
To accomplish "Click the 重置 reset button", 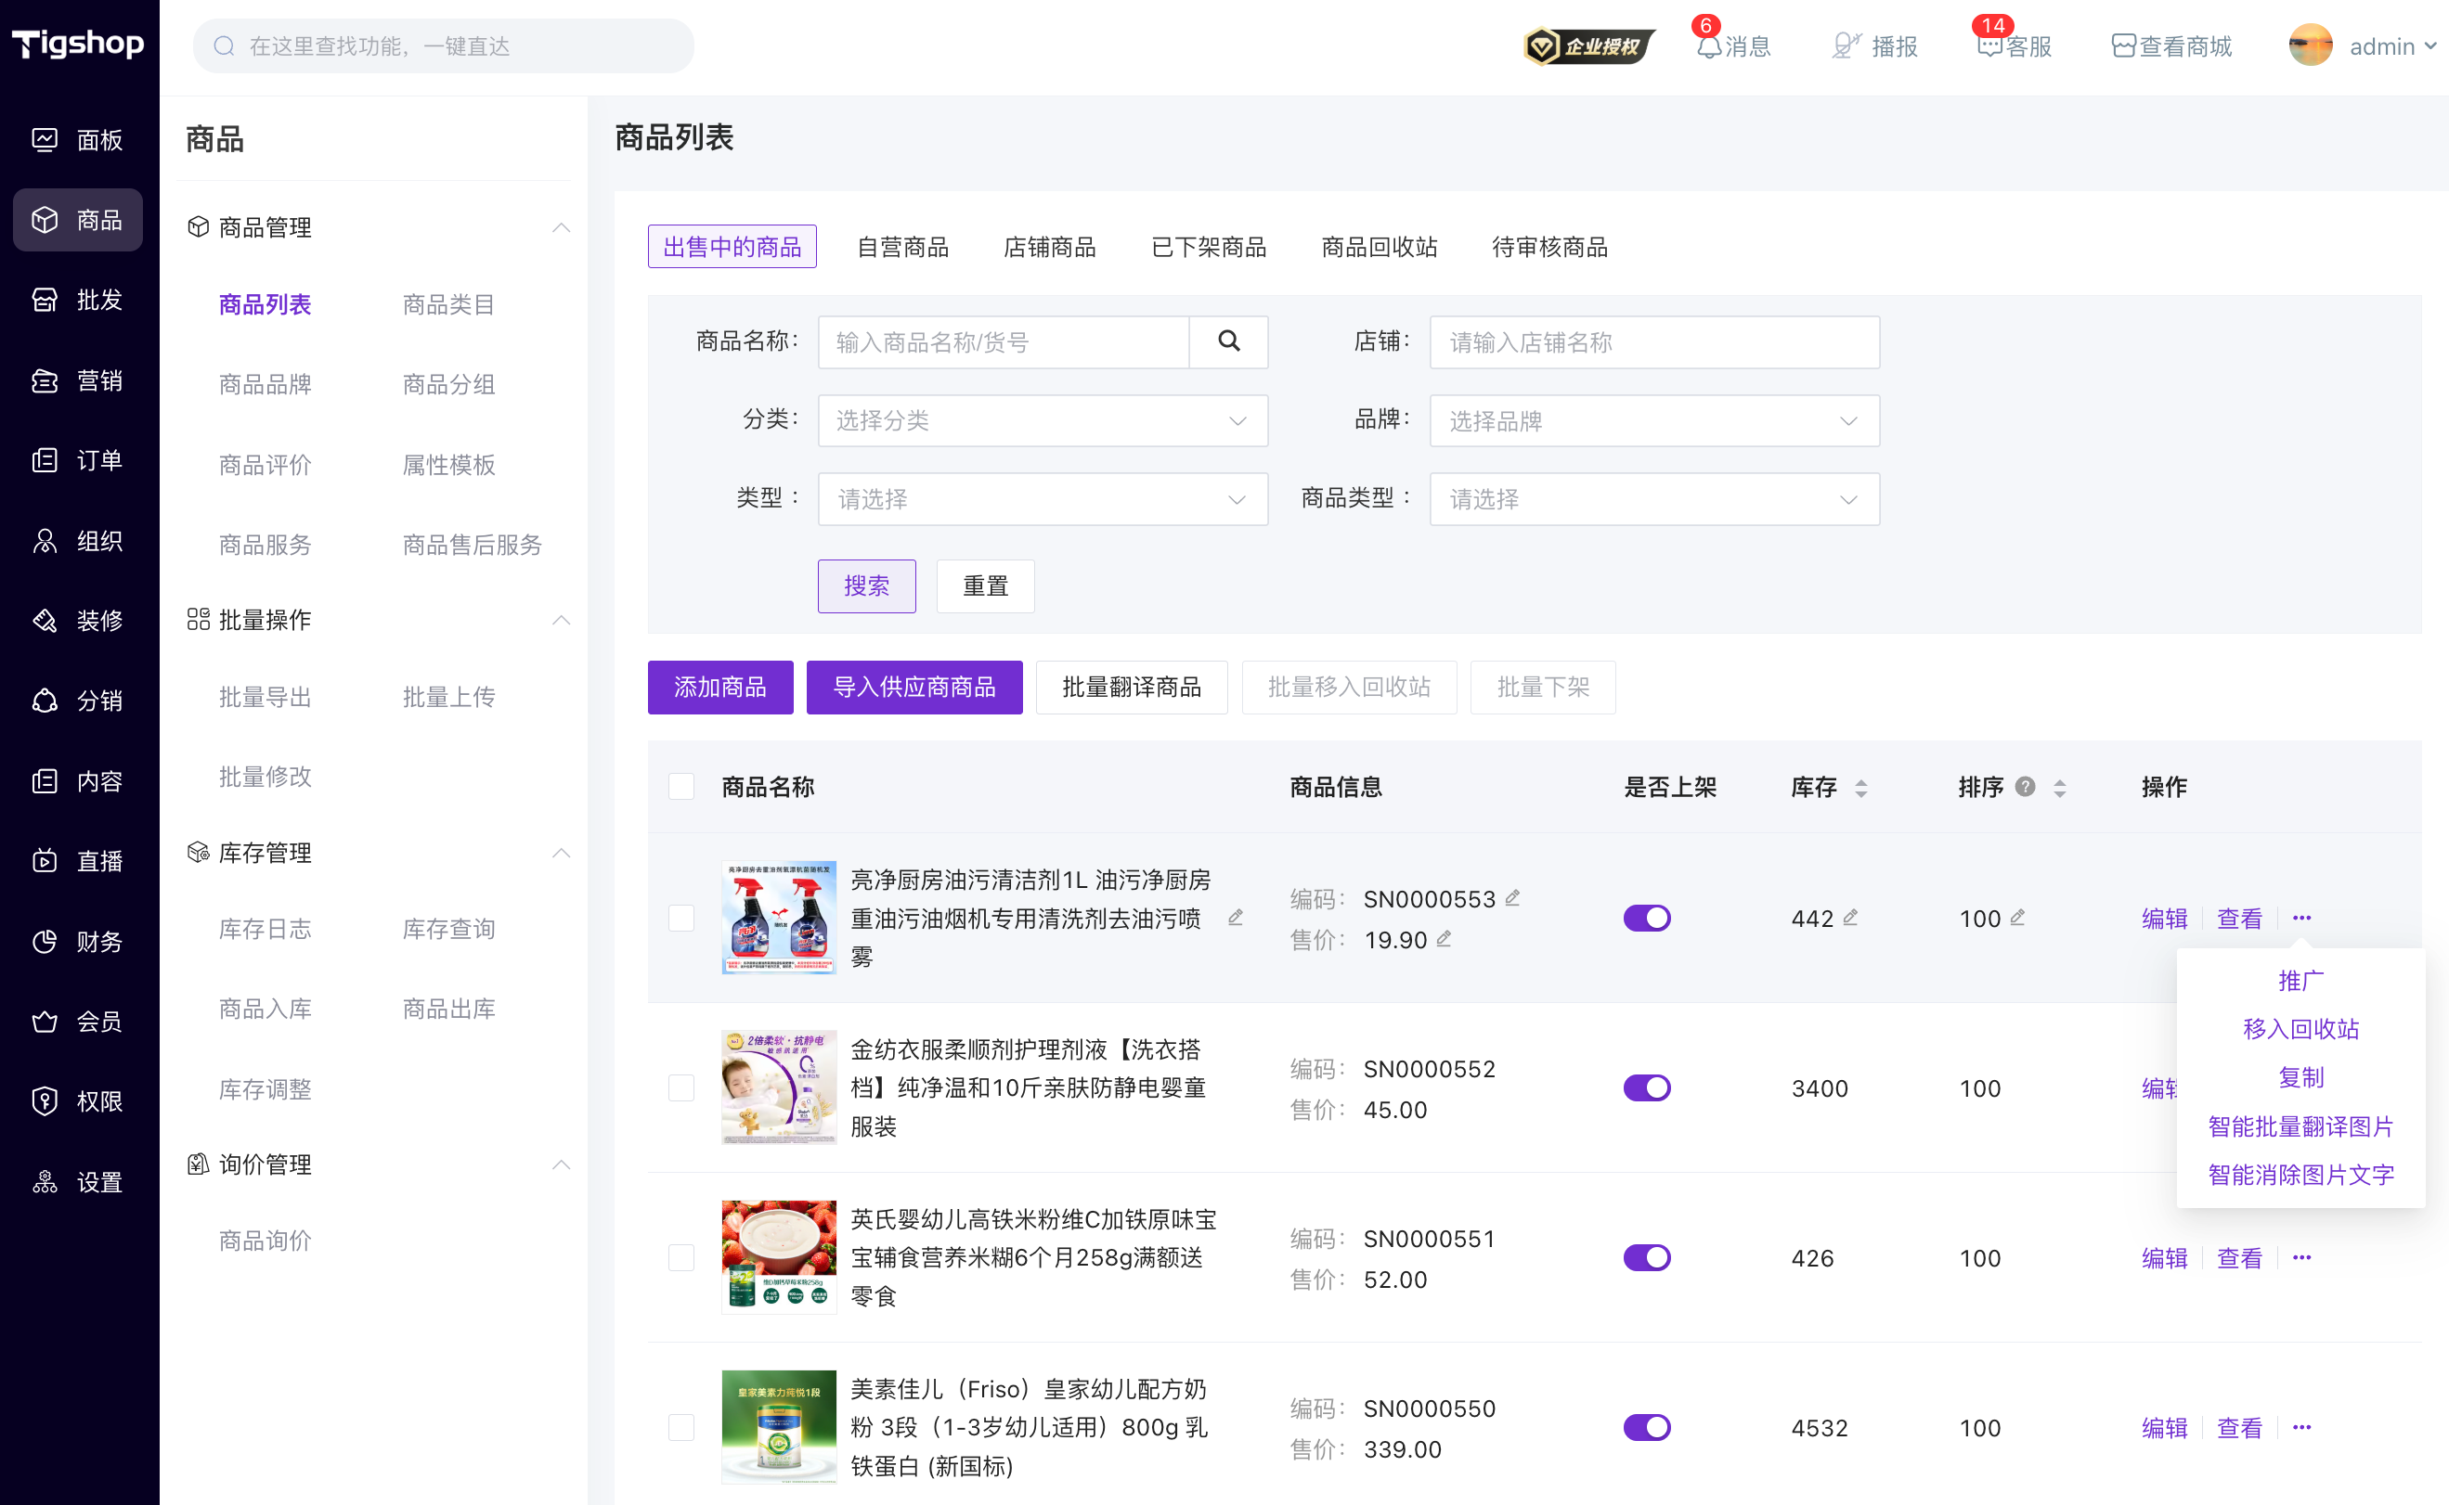I will pos(985,585).
